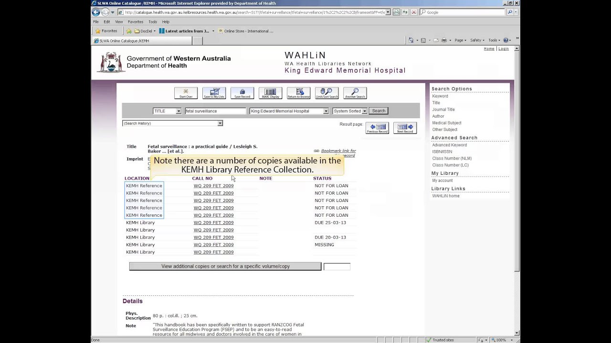The height and width of the screenshot is (343, 611).
Task: Click the Read Mail icon in command bar
Action: pos(435,40)
